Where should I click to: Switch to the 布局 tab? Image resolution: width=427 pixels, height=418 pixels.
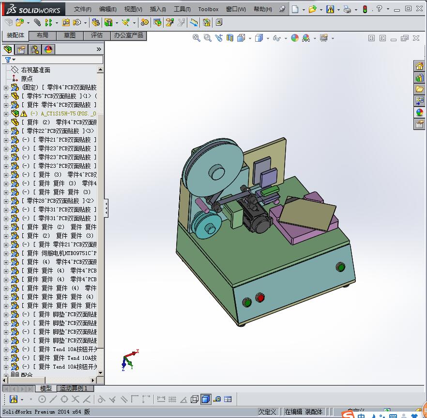click(x=43, y=35)
